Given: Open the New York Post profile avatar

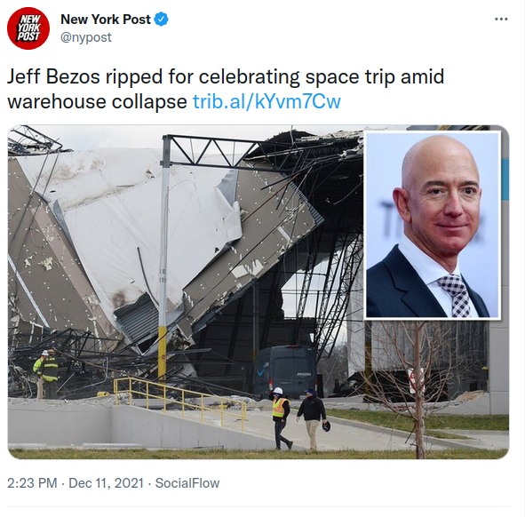Looking at the screenshot, I should tap(28, 28).
